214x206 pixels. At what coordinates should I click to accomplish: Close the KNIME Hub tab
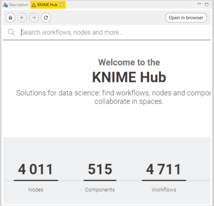[62, 5]
